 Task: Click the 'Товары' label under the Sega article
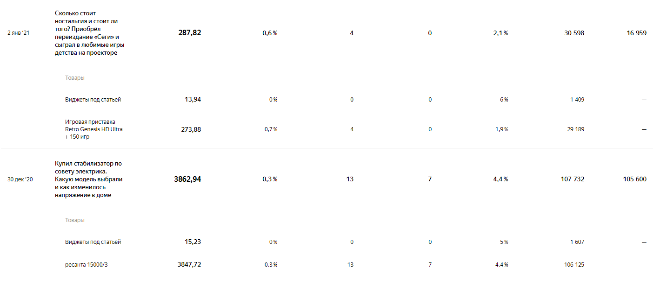pos(75,78)
